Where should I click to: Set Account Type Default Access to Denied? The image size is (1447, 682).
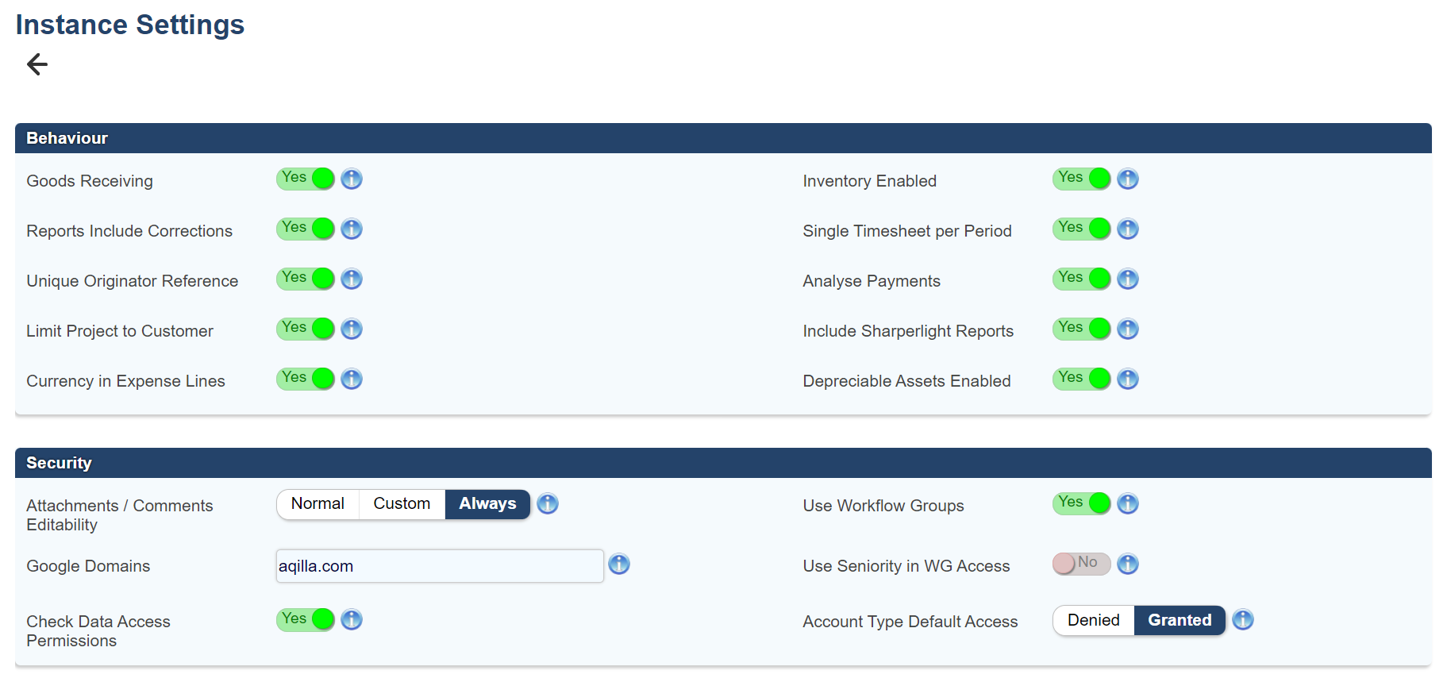(x=1093, y=621)
